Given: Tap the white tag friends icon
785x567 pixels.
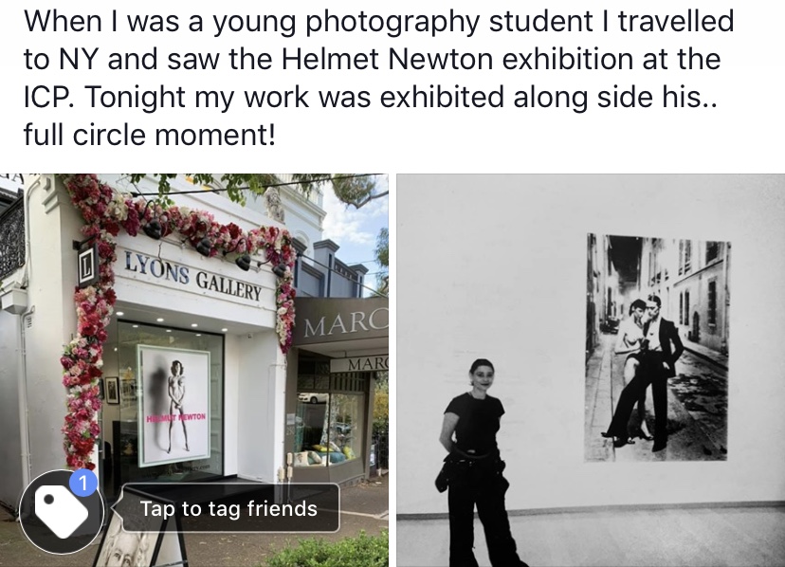Looking at the screenshot, I should pos(62,512).
